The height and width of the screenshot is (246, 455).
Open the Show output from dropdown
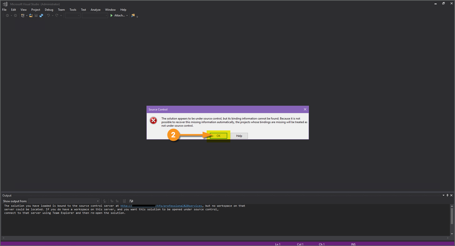(x=64, y=201)
